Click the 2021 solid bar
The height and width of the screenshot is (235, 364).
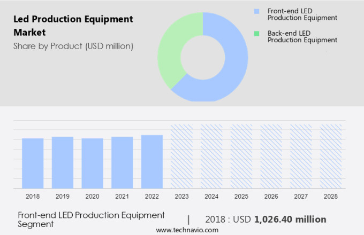tap(122, 162)
